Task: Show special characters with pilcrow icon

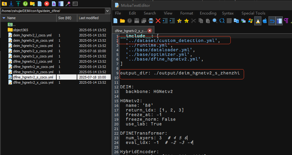Action: click(286, 21)
